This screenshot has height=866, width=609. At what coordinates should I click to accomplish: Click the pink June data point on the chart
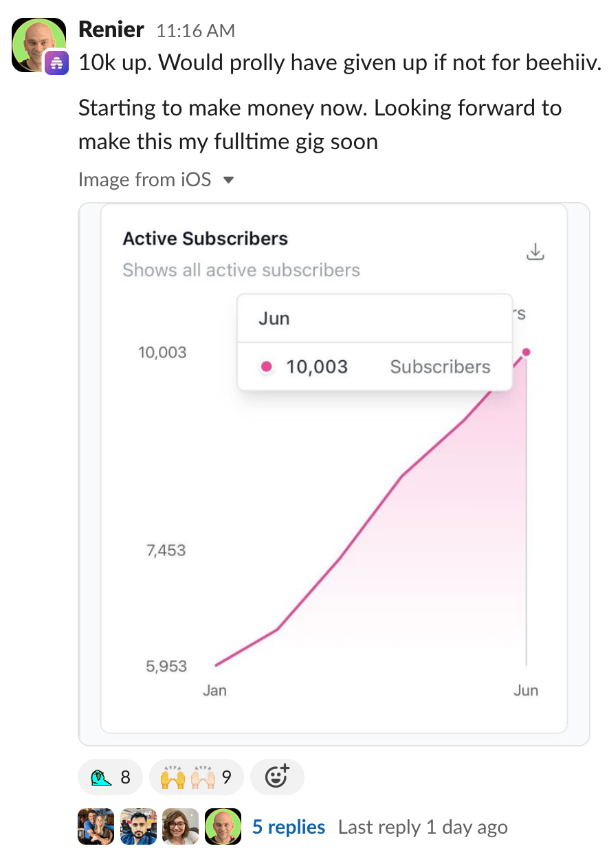click(x=527, y=352)
